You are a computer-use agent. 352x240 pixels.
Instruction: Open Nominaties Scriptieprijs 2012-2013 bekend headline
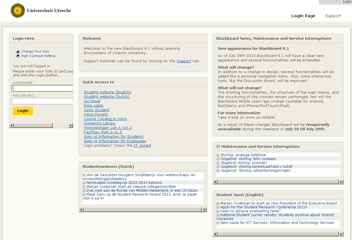click(124, 183)
